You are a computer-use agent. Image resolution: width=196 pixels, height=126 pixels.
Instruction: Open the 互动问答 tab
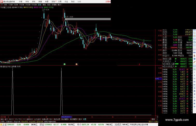pyautogui.click(x=40, y=122)
